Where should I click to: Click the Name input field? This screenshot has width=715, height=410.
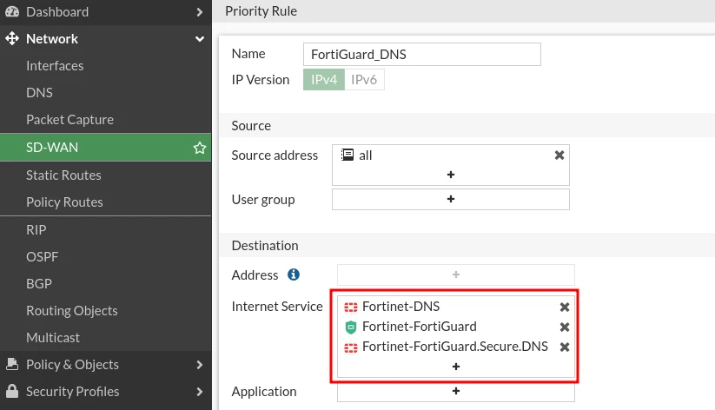422,54
